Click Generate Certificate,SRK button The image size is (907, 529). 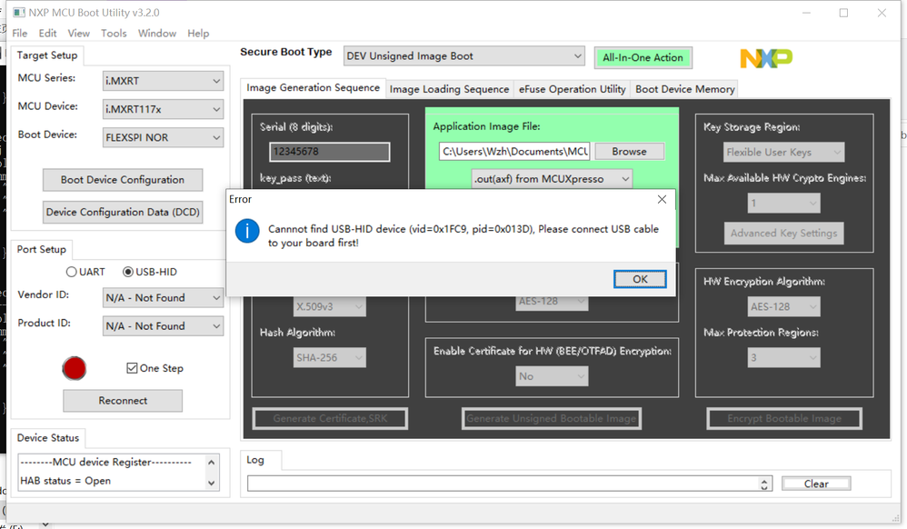click(330, 418)
